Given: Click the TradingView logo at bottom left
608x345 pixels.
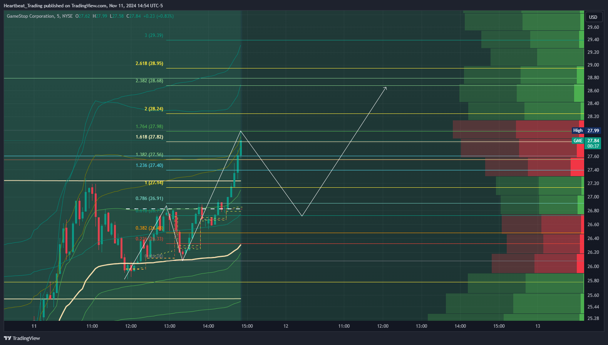Looking at the screenshot, I should (22, 338).
